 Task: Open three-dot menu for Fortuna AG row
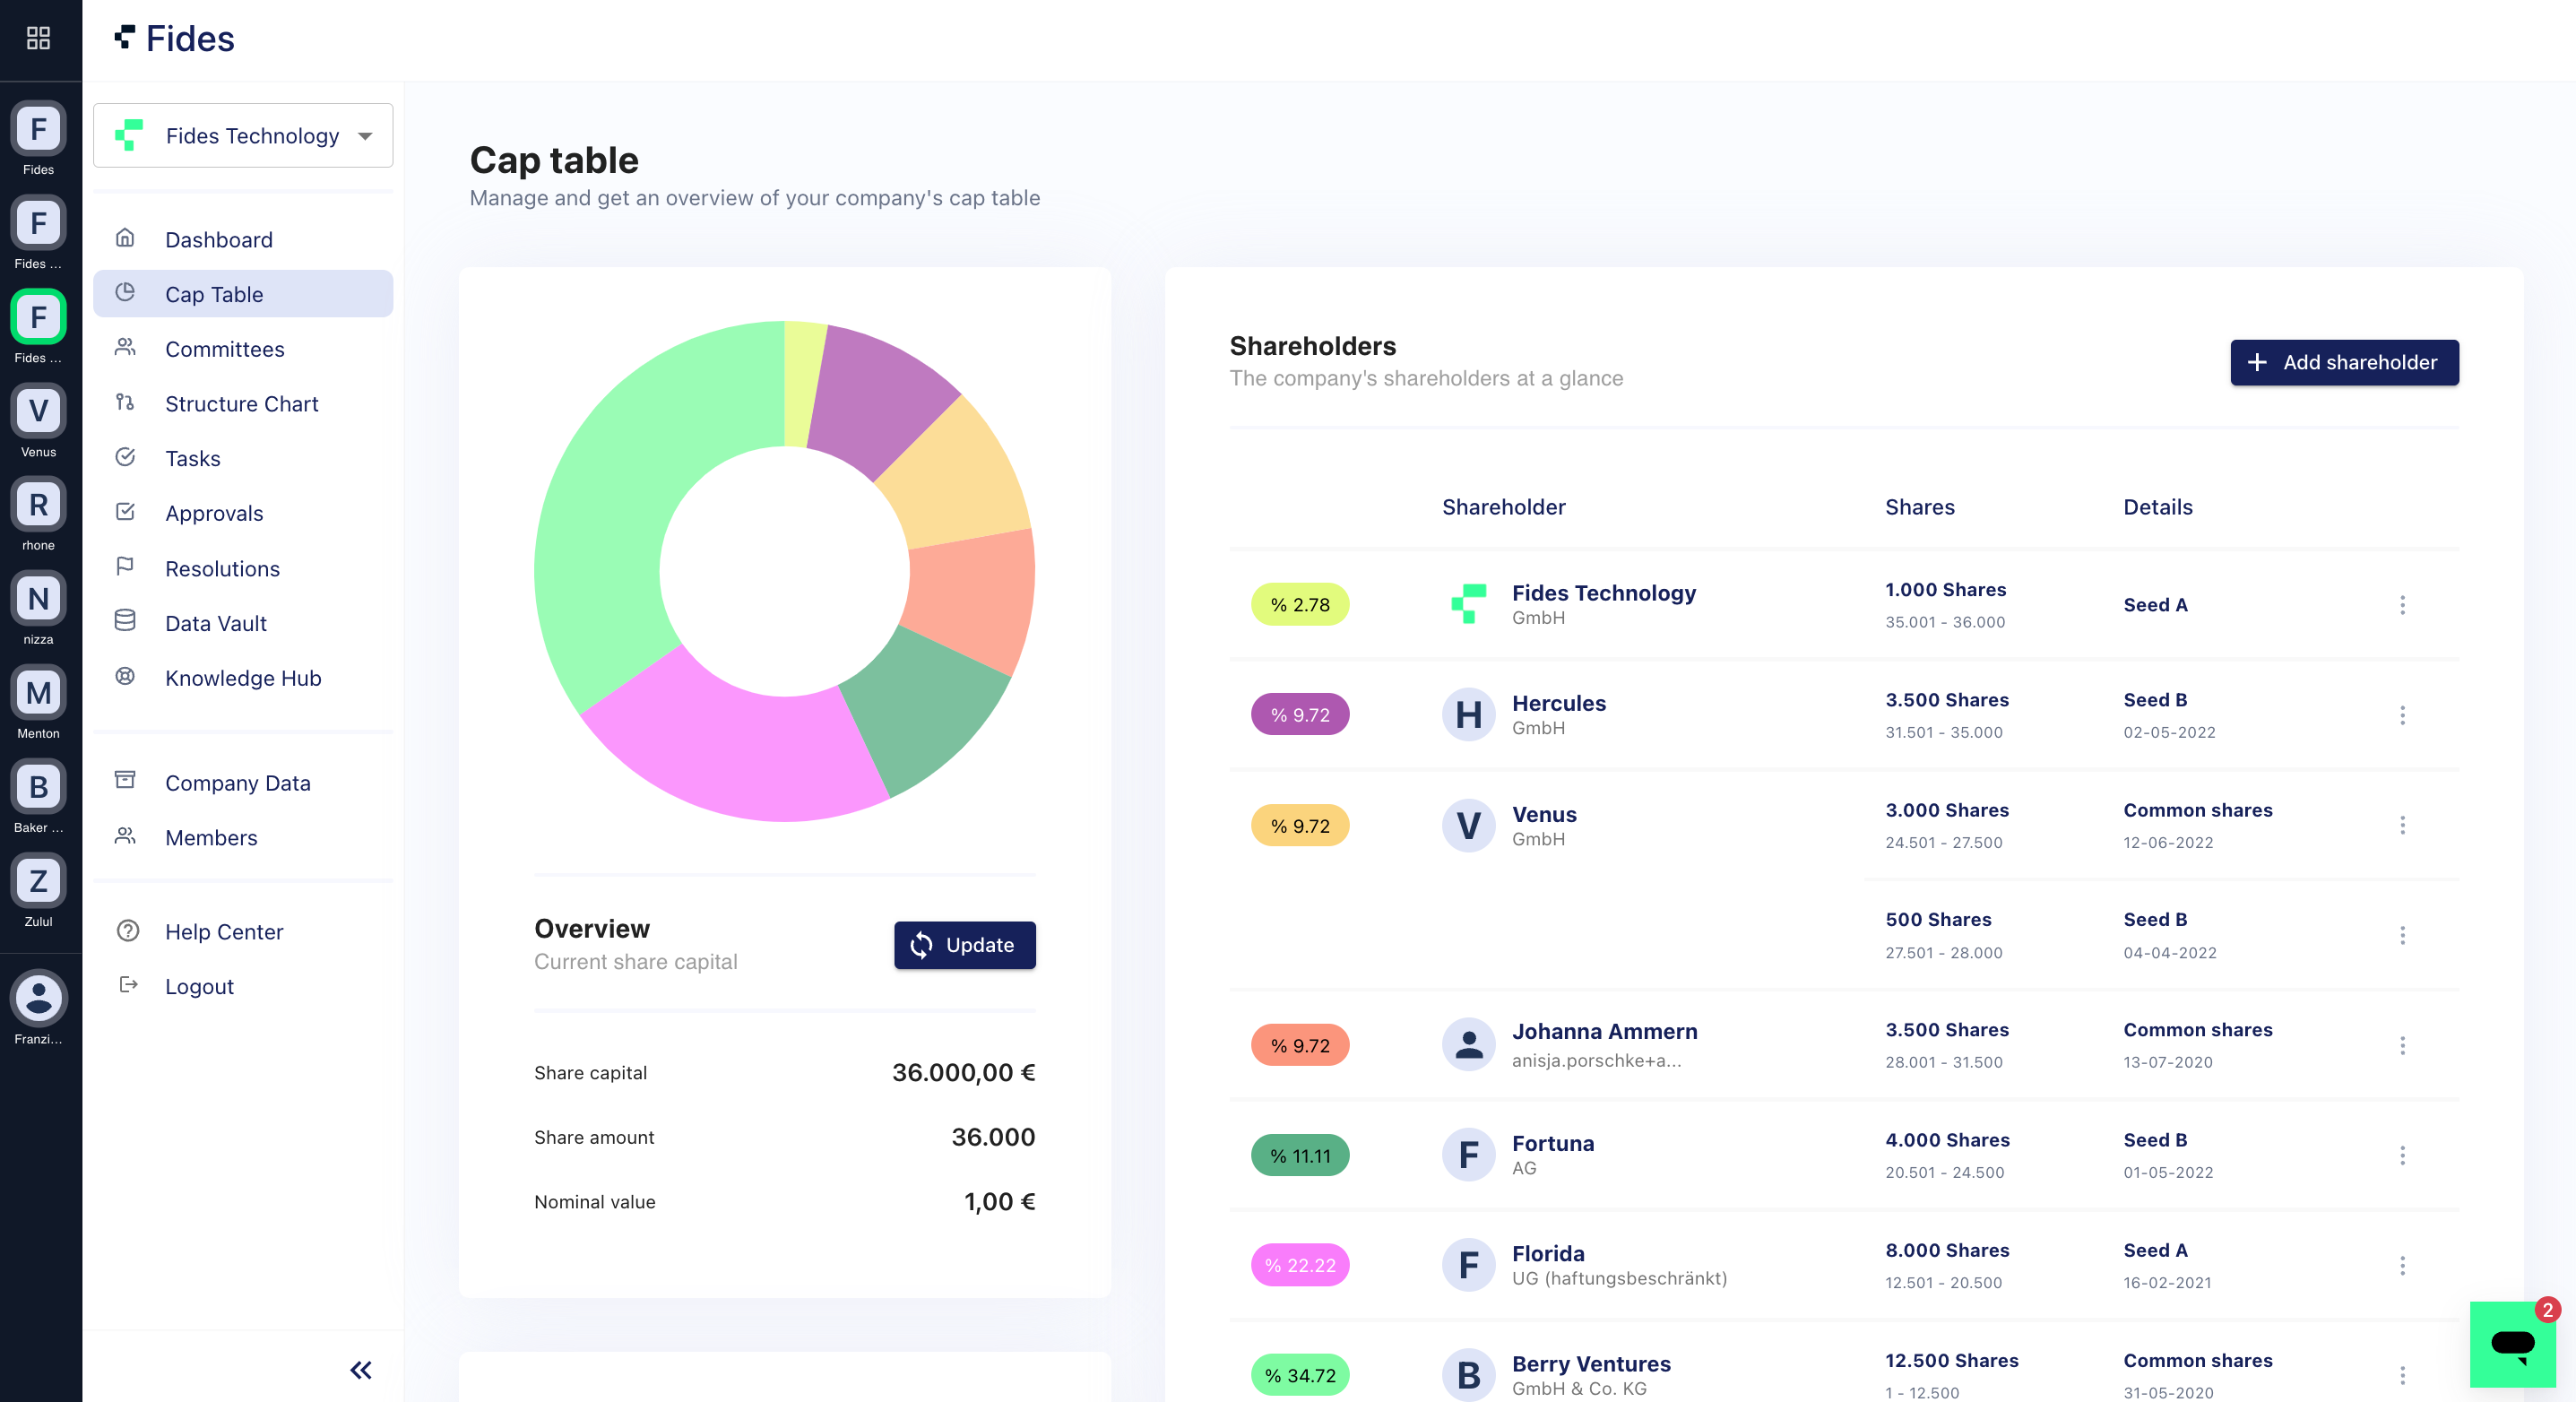click(x=2402, y=1155)
